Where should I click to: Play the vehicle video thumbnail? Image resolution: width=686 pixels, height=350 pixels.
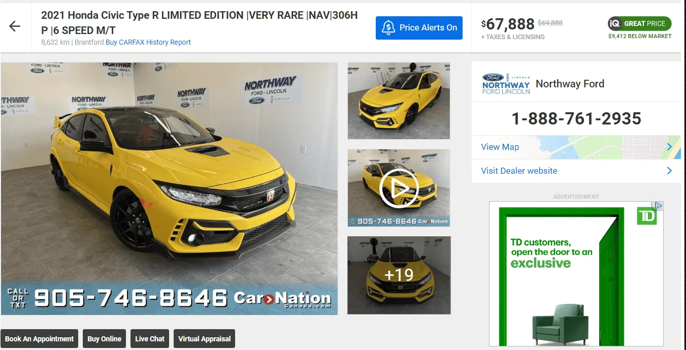[x=399, y=188]
